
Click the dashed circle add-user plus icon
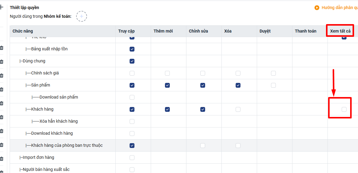point(82,16)
